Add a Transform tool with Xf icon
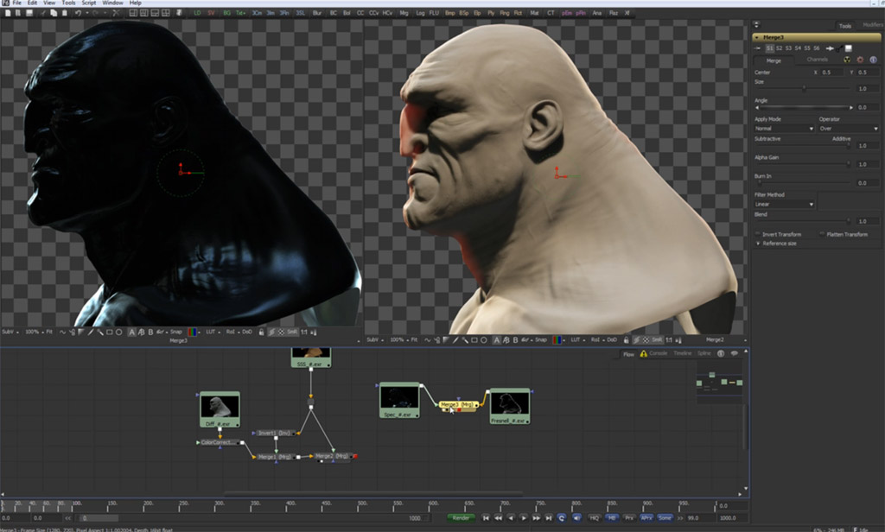The height and width of the screenshot is (532, 885). point(627,13)
